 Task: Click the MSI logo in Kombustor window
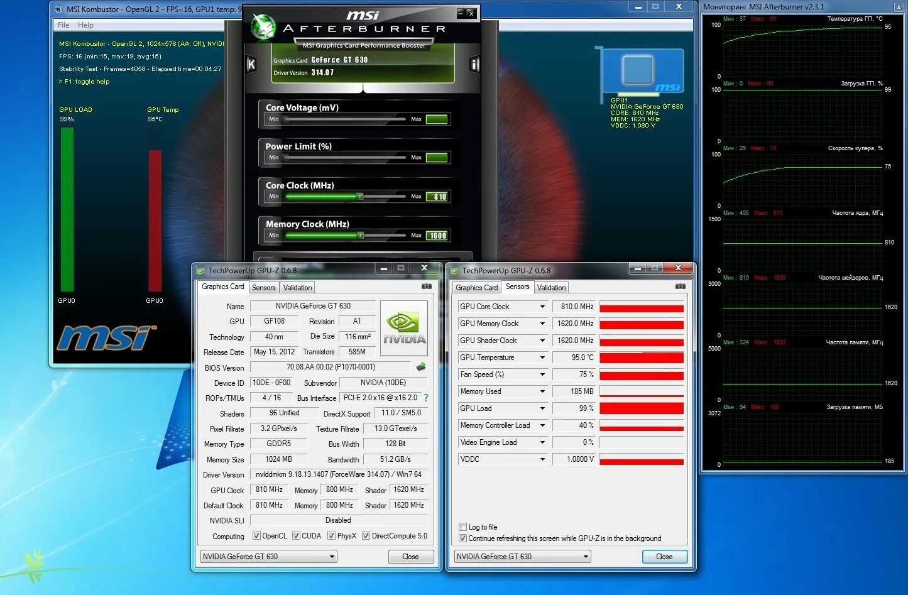[106, 338]
